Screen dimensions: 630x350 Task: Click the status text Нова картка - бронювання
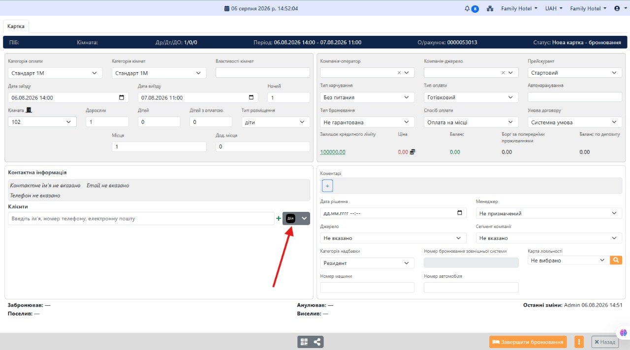click(587, 42)
